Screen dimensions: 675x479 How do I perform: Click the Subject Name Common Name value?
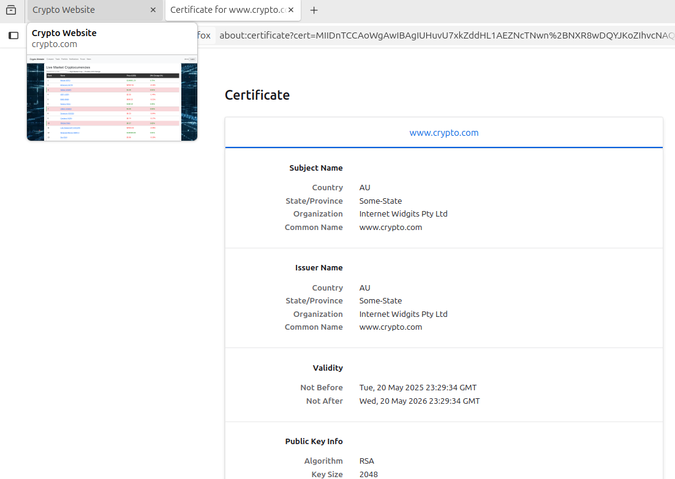pos(390,228)
